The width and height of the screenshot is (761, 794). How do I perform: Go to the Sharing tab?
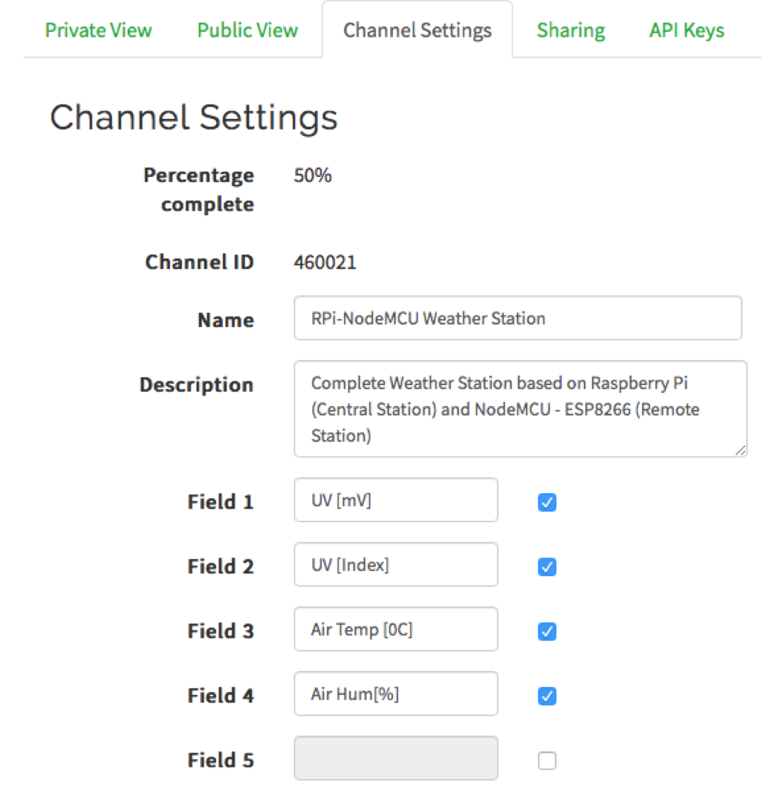click(x=571, y=30)
